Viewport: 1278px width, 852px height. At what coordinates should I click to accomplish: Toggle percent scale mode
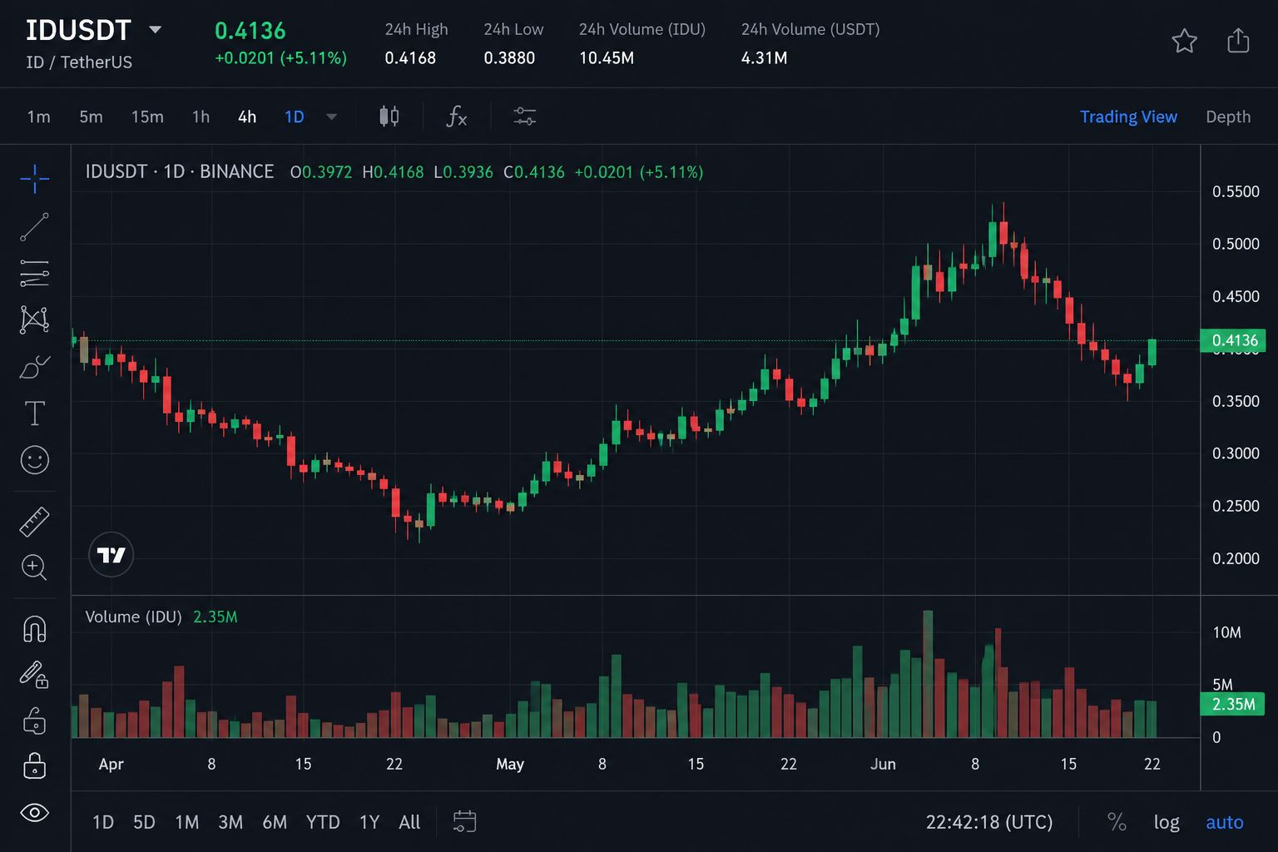click(1117, 822)
